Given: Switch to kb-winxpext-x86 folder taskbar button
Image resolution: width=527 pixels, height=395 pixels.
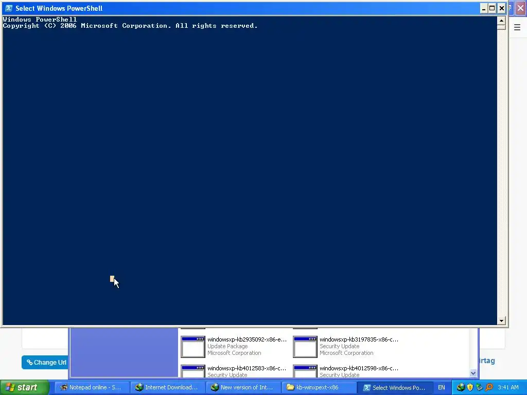Looking at the screenshot, I should click(318, 388).
